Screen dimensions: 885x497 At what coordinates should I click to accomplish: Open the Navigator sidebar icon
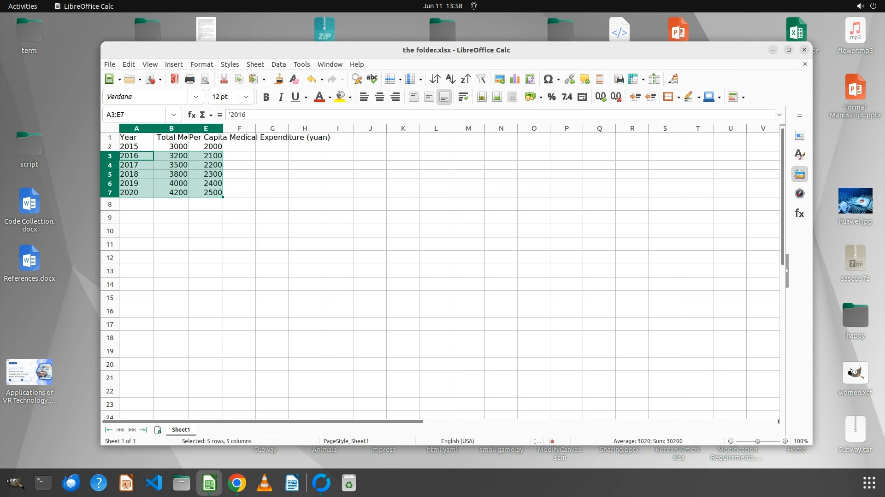(x=799, y=194)
